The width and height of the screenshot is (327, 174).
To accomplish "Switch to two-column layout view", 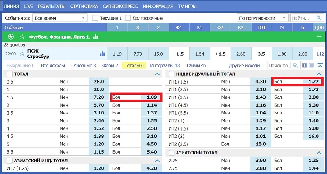I will pos(305,65).
